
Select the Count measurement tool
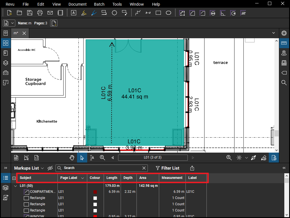[x=243, y=13]
